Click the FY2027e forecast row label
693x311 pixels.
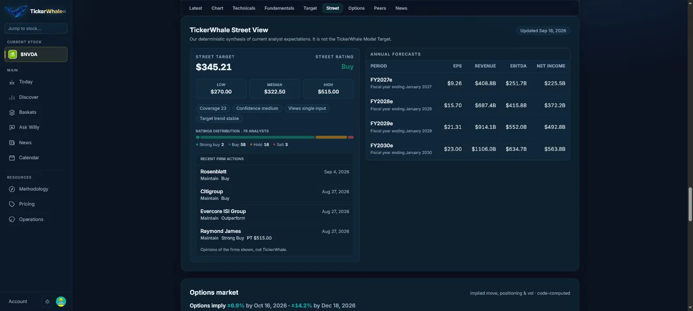tap(381, 80)
